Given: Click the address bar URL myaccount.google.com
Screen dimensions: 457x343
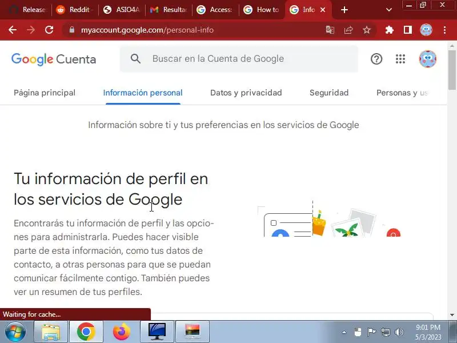Looking at the screenshot, I should 147,30.
